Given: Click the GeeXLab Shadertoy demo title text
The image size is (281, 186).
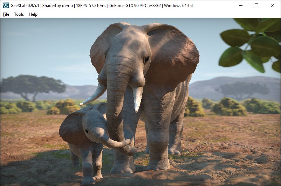Looking at the screenshot, I should click(102, 6).
